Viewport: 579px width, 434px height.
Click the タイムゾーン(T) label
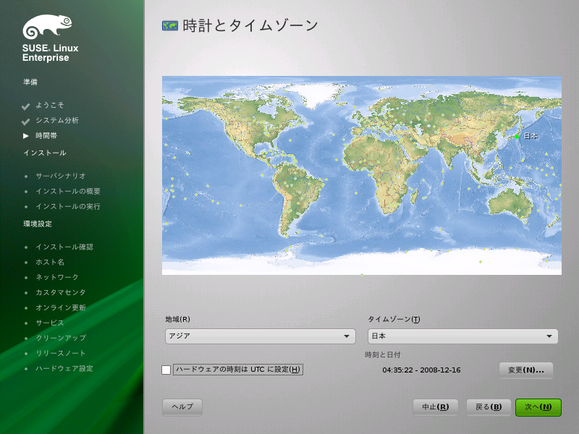coord(394,319)
